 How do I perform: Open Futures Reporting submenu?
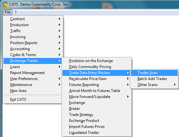coord(97,85)
